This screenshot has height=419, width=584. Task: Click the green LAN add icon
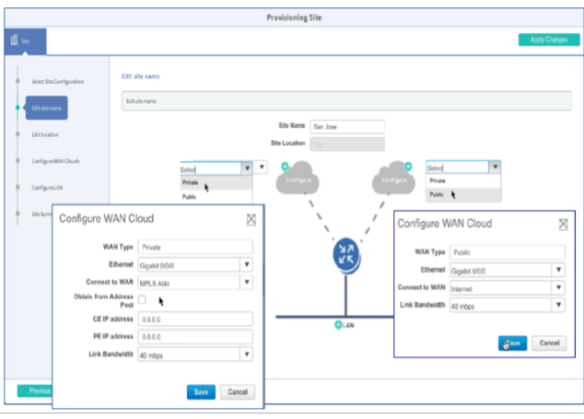pyautogui.click(x=339, y=326)
